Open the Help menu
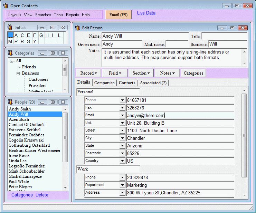The width and height of the screenshot is (256, 213). (x=86, y=15)
